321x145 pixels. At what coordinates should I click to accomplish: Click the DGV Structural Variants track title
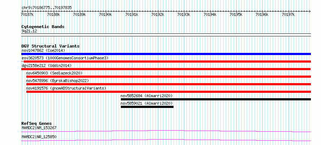click(x=50, y=46)
